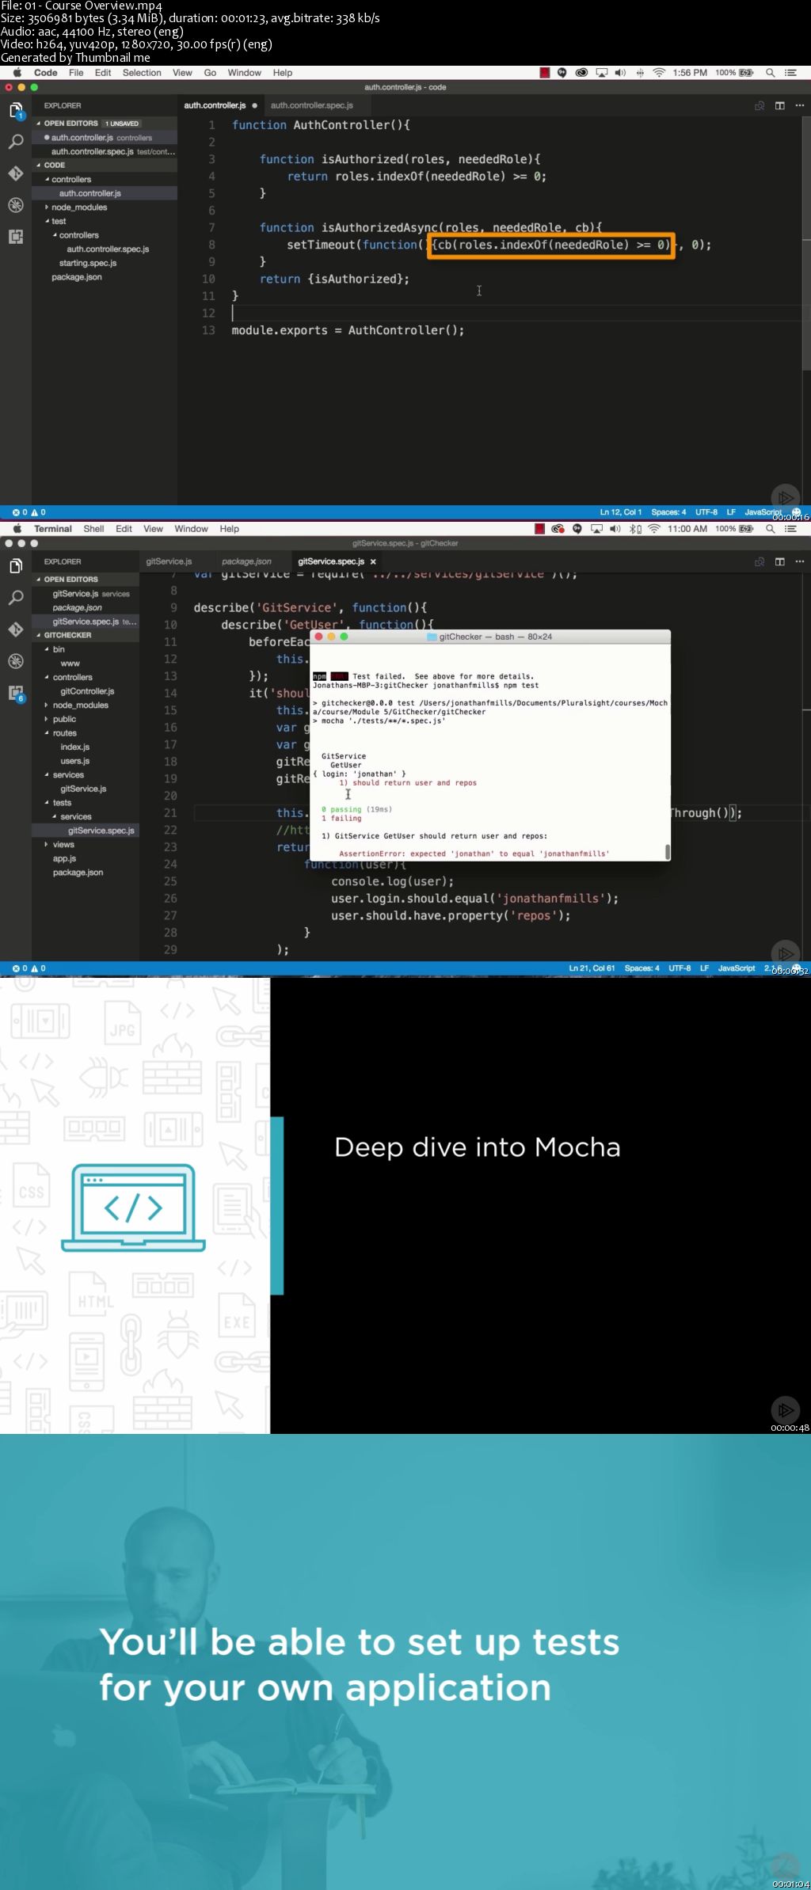Open gitController.js in GITCHECKER tree
The image size is (811, 1890).
(87, 691)
